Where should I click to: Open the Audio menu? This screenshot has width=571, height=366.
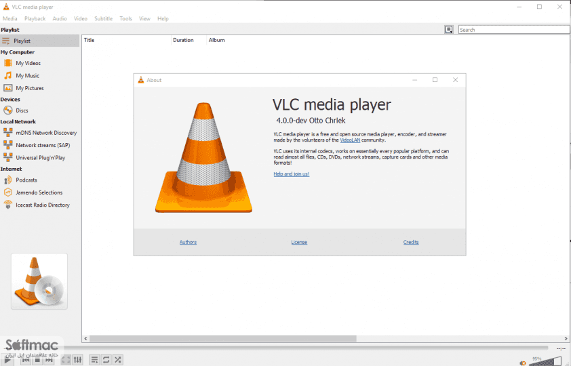coord(60,18)
